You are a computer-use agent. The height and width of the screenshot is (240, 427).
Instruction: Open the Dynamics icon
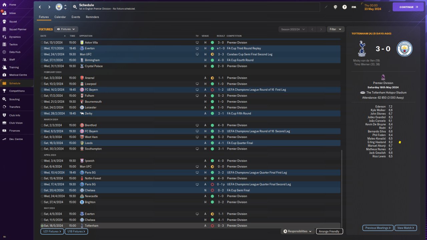point(4,37)
